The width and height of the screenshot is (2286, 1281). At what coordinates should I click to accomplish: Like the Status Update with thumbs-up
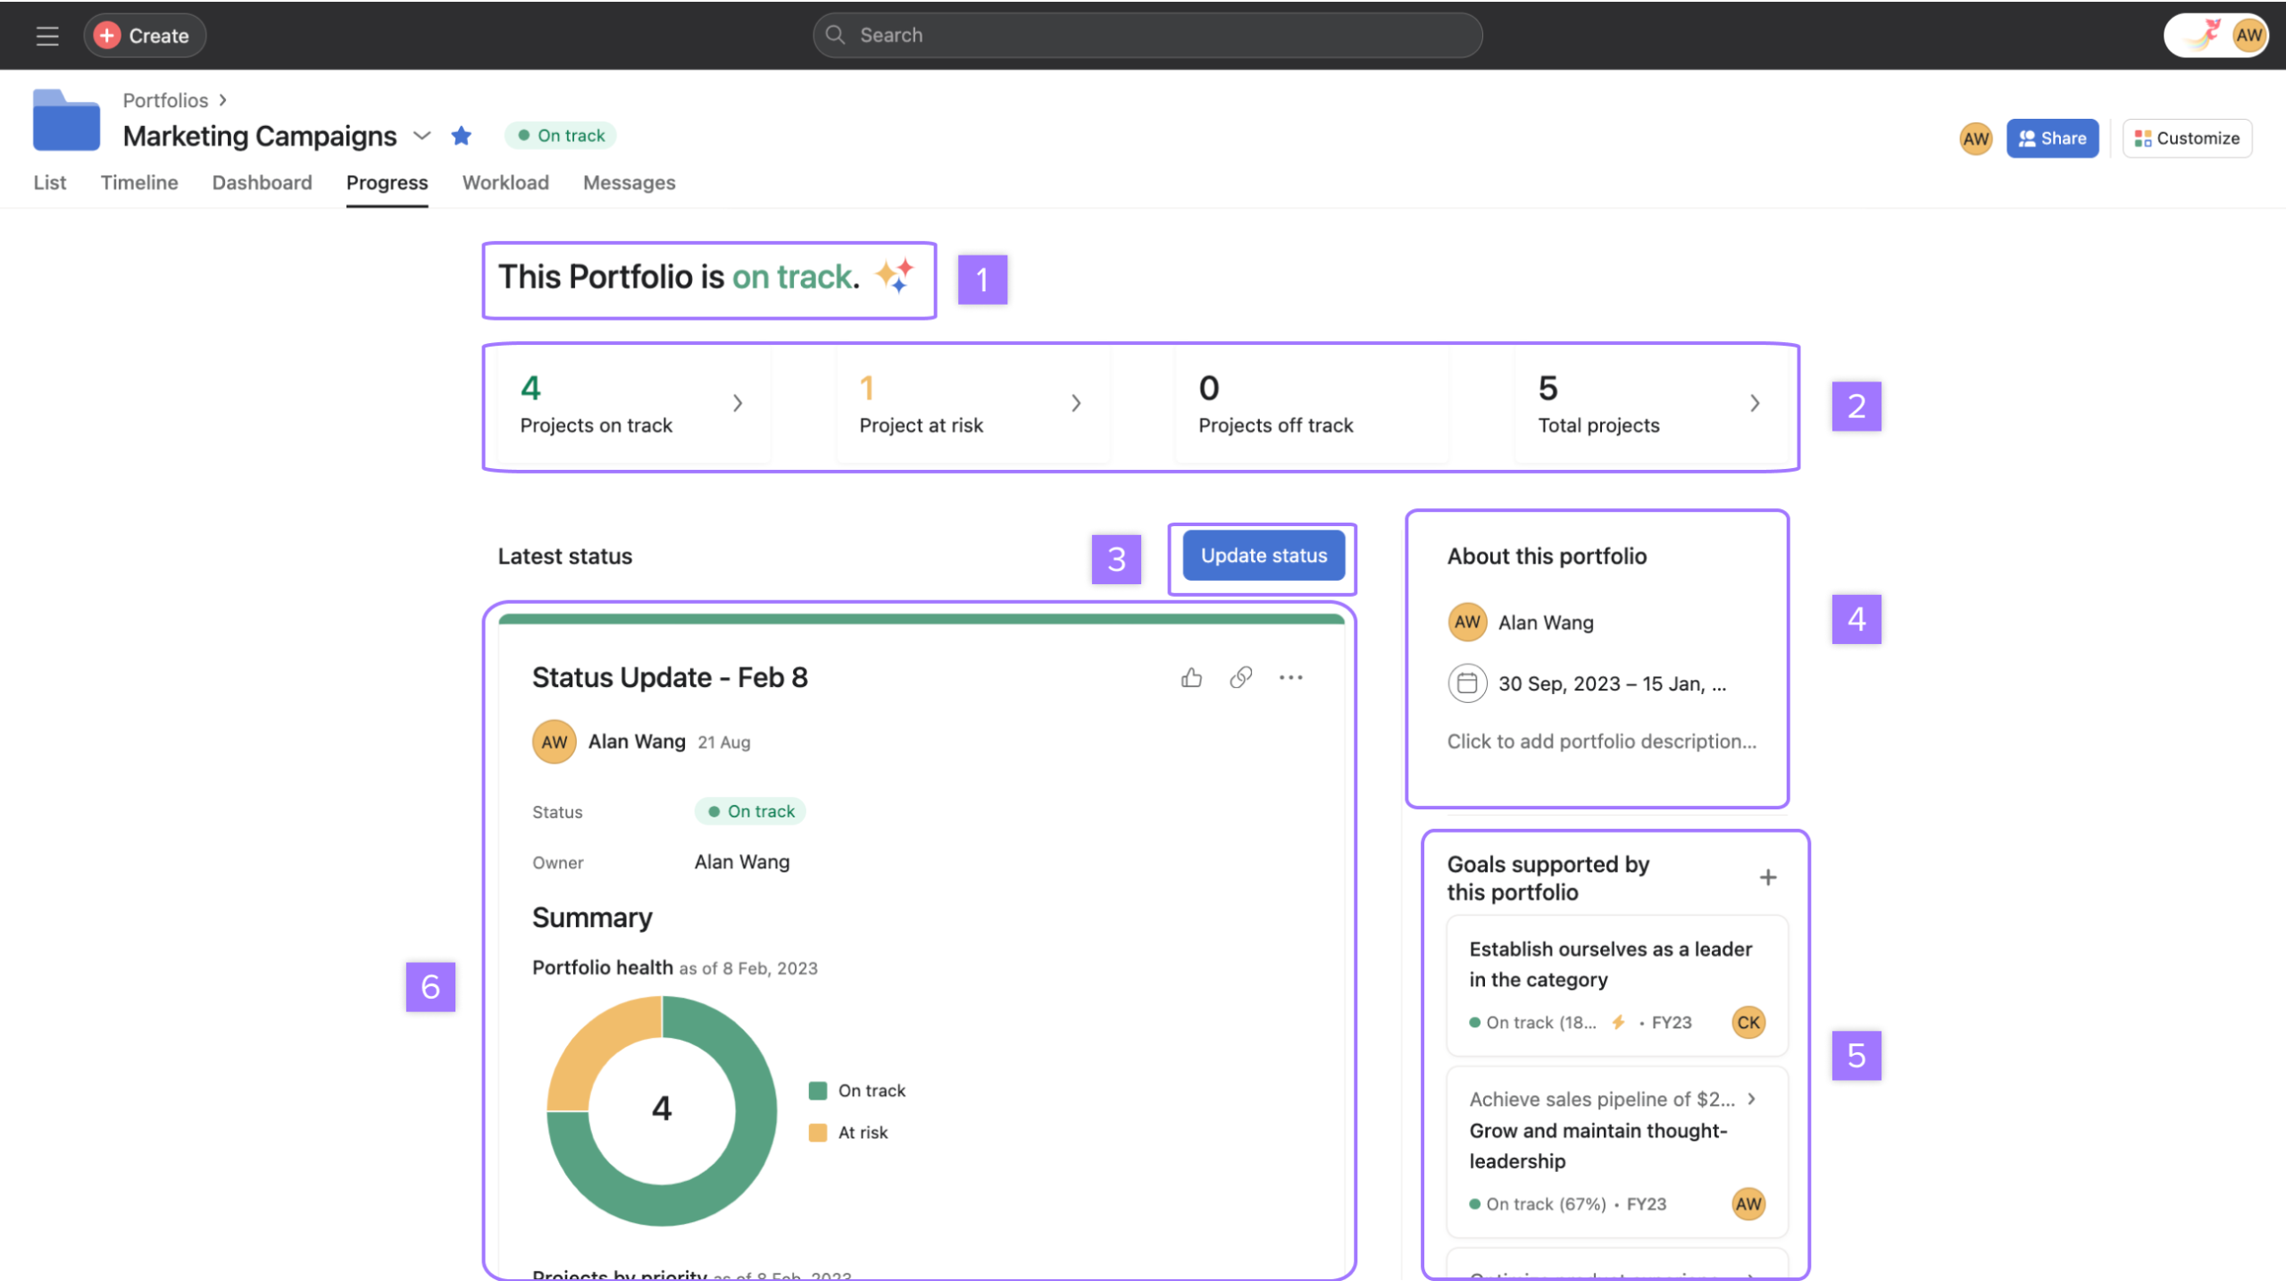pyautogui.click(x=1191, y=678)
